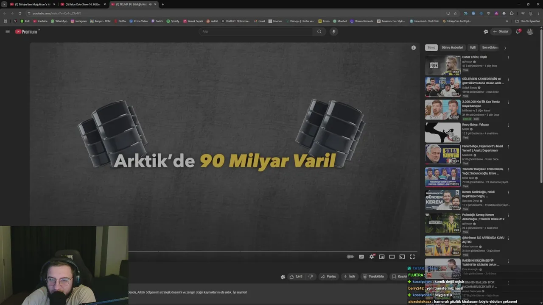Cast video with Play on TV icon
This screenshot has height=305, width=543.
pyautogui.click(x=402, y=257)
